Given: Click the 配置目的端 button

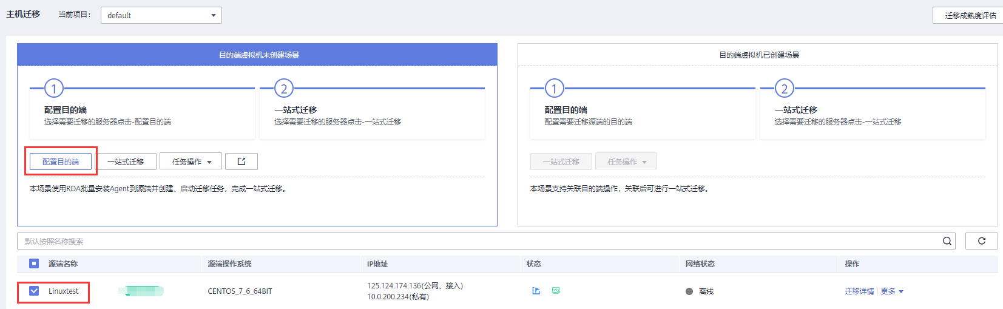Looking at the screenshot, I should pos(61,161).
